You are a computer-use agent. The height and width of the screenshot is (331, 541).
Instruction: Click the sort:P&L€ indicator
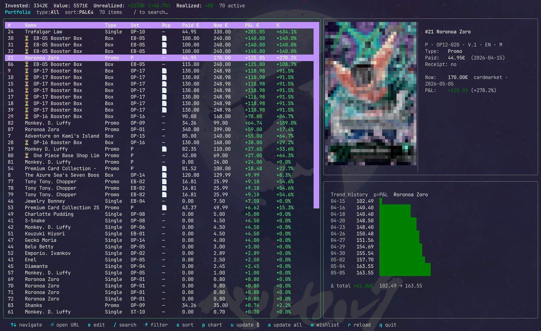(79, 12)
